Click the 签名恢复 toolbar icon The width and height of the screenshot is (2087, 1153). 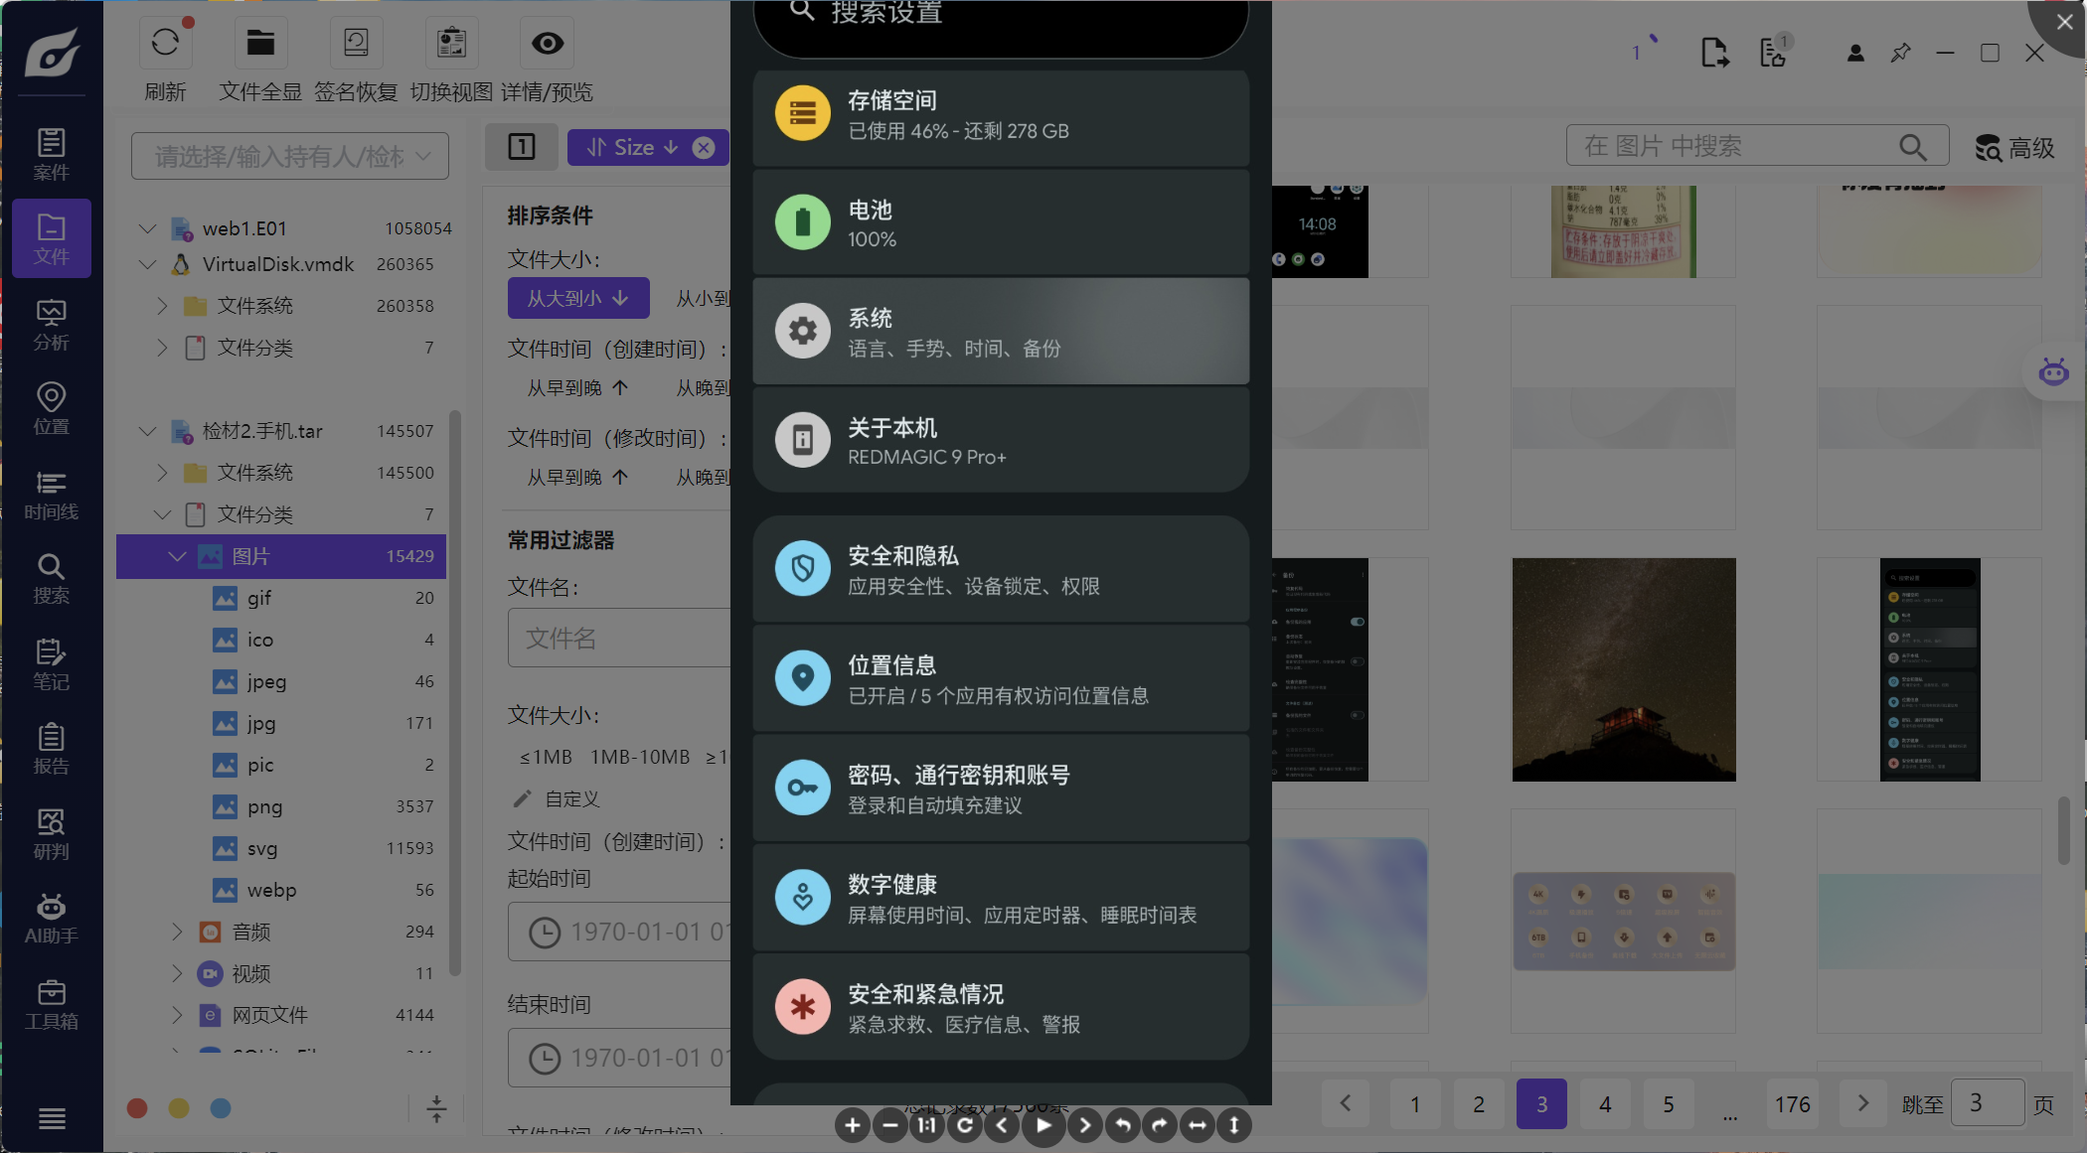click(x=356, y=43)
